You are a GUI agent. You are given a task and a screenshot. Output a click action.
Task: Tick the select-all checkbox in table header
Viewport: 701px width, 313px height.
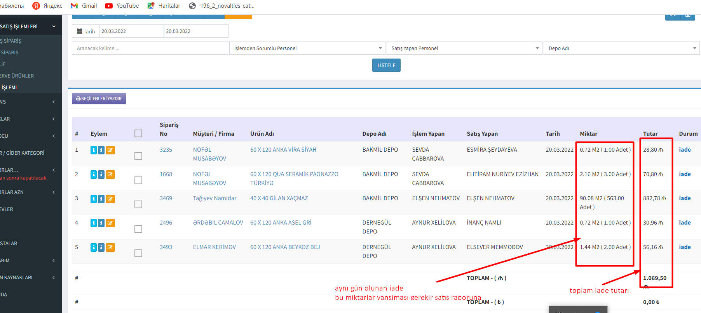tap(138, 133)
